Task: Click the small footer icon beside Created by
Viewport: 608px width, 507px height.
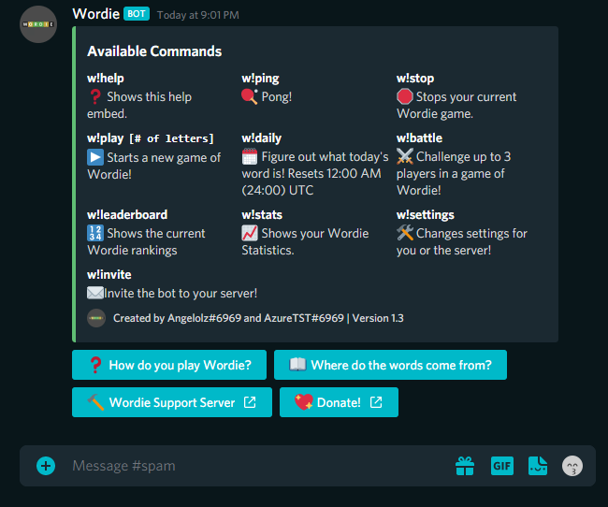Action: point(96,318)
